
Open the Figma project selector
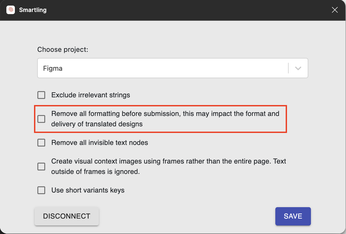[173, 68]
